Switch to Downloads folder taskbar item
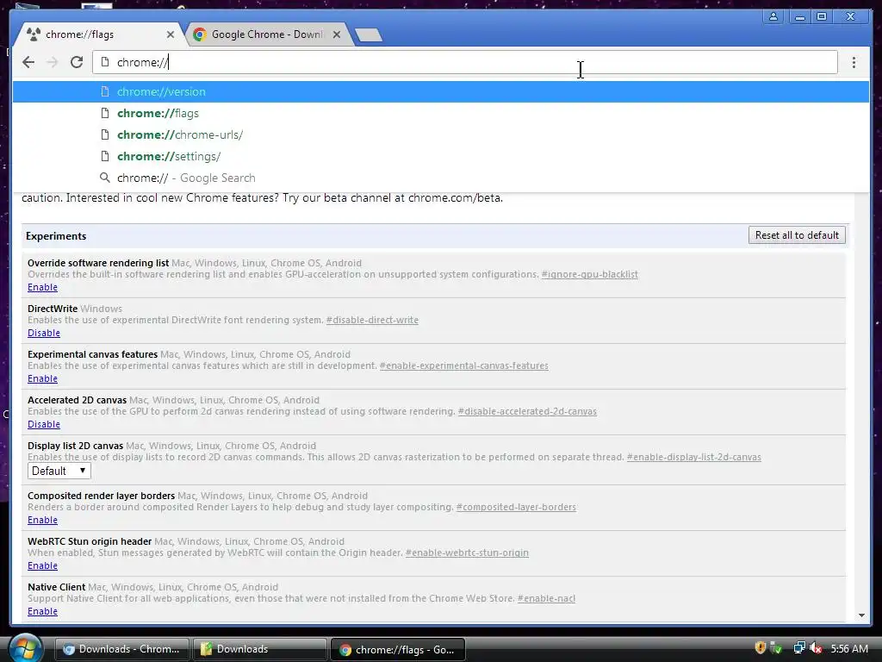Screen dimensions: 882x662 (x=260, y=649)
